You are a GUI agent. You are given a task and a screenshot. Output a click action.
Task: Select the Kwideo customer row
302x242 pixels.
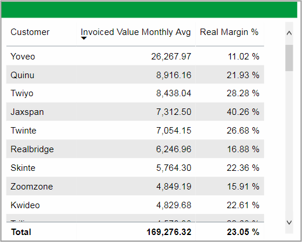click(x=135, y=205)
